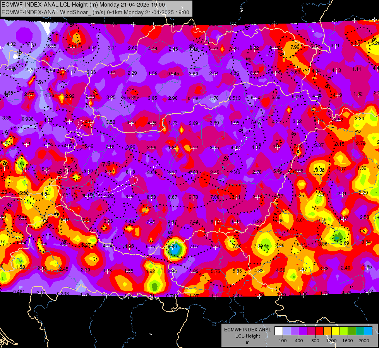
Task: Click the teal legend swatch
Action: coord(360,331)
